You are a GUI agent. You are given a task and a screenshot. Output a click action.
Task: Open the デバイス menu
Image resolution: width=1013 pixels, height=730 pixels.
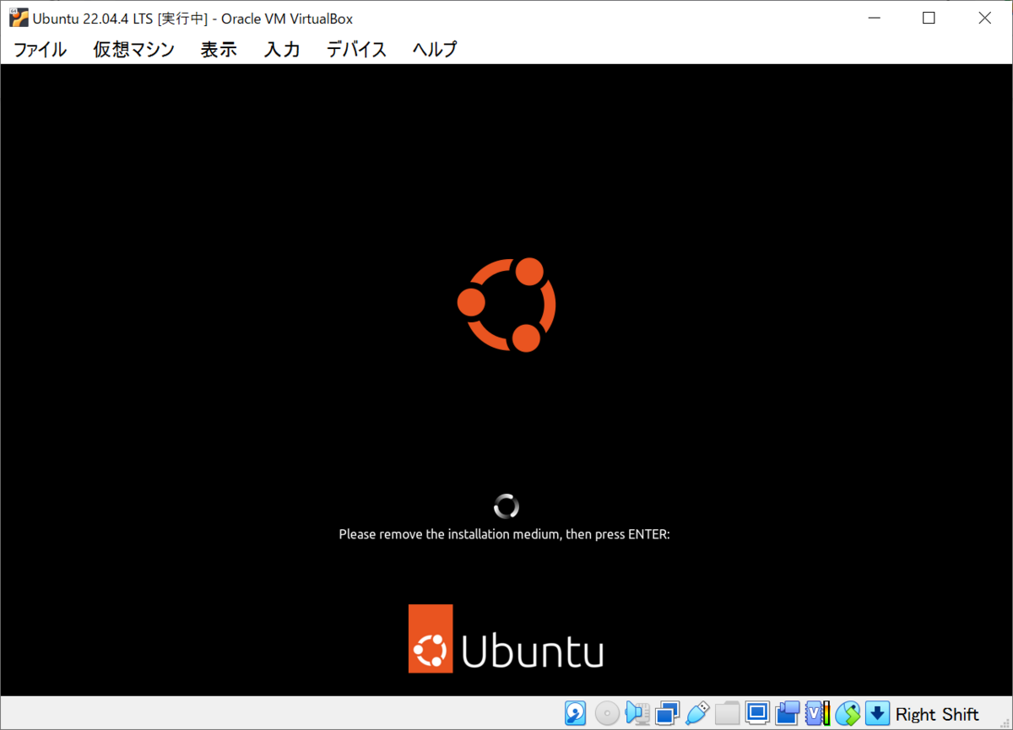356,49
